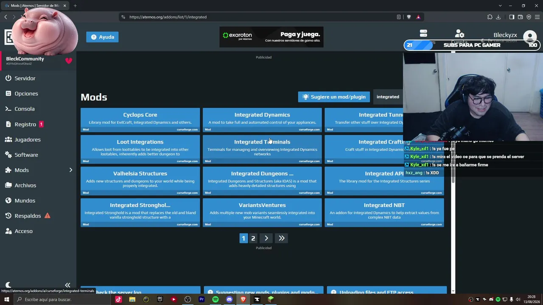Click the Software cogs icon

coord(8,155)
